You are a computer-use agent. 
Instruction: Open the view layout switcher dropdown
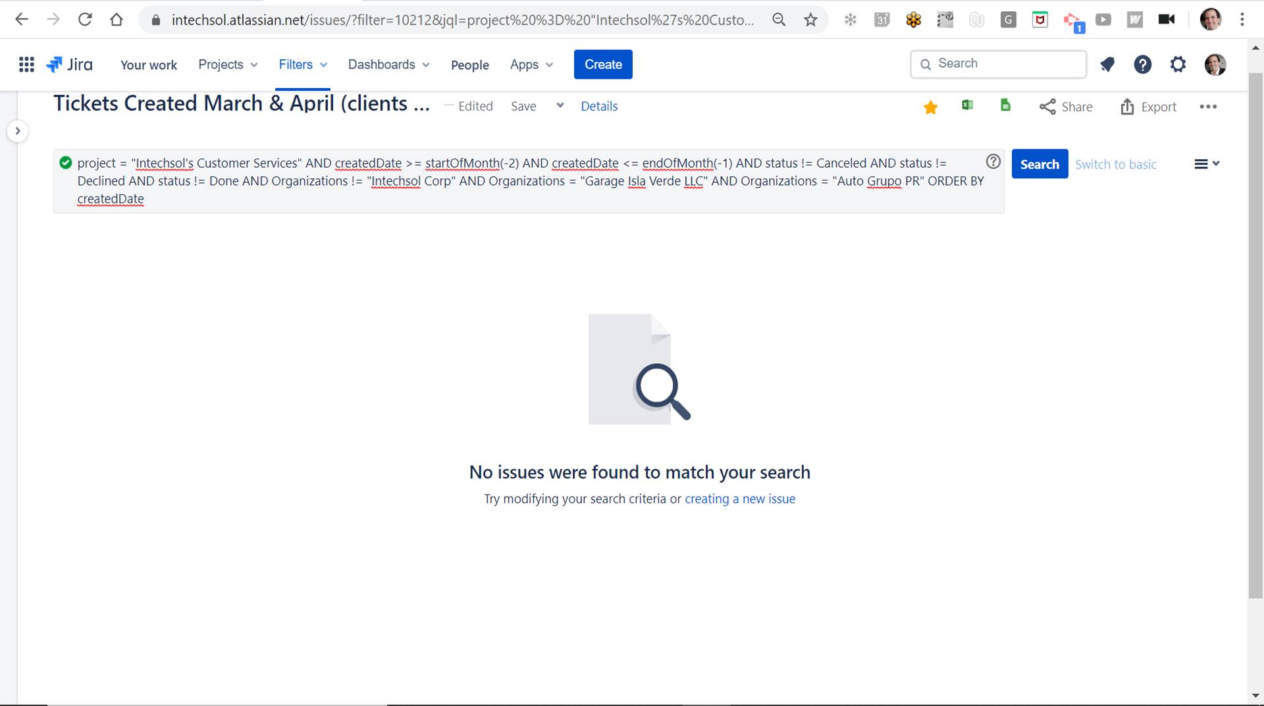1207,164
